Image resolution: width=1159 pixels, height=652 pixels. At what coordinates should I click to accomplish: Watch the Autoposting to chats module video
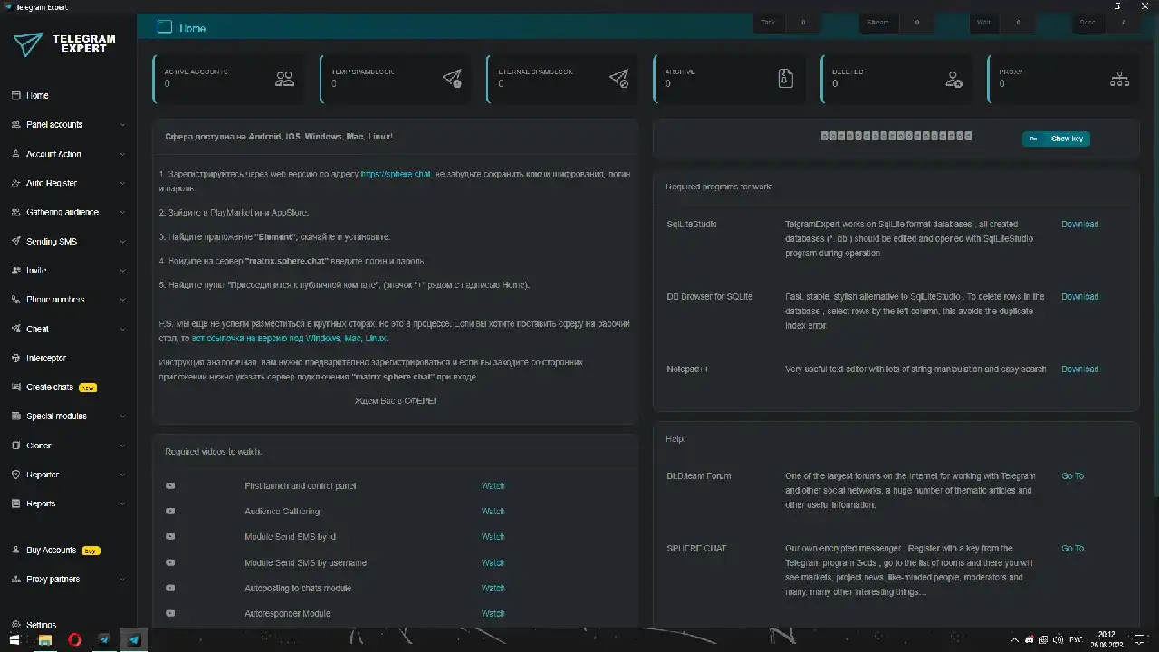(x=493, y=588)
